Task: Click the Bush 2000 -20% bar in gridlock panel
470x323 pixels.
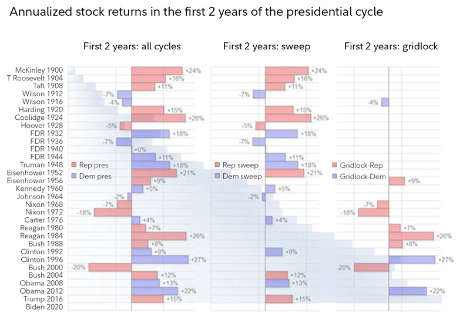Action: [371, 267]
